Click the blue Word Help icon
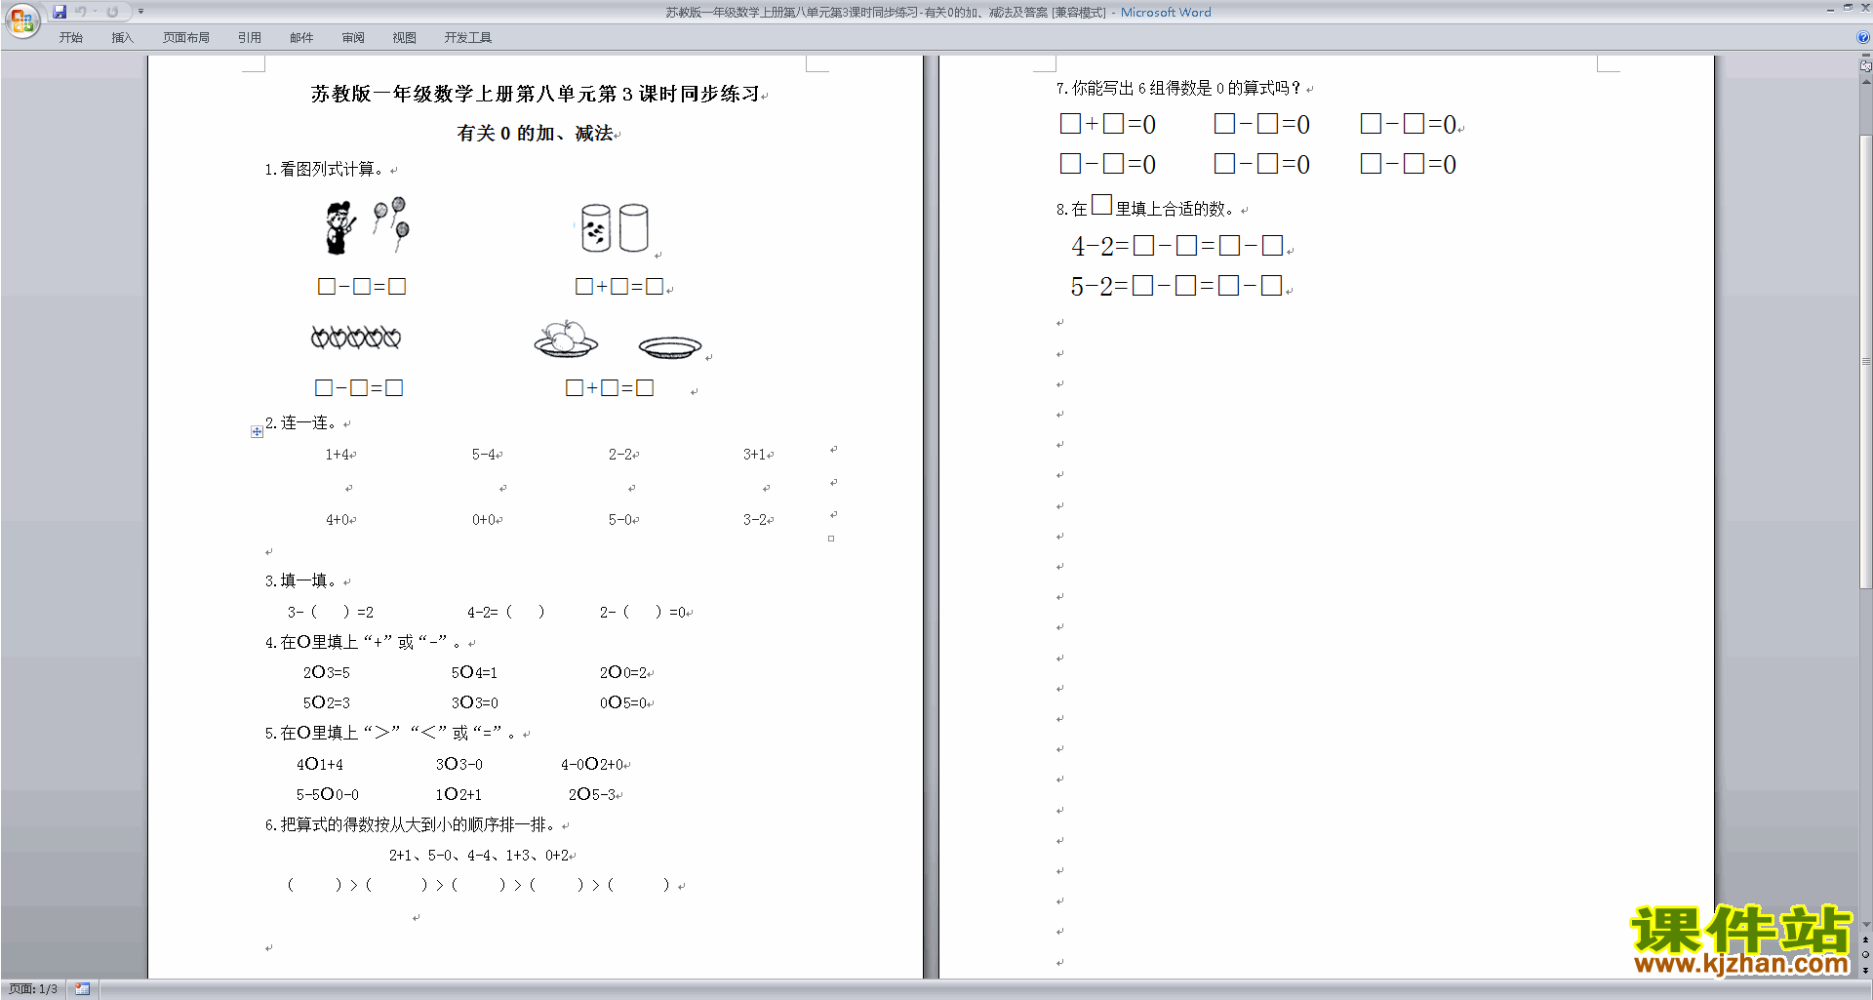This screenshot has width=1873, height=1000. click(1863, 37)
